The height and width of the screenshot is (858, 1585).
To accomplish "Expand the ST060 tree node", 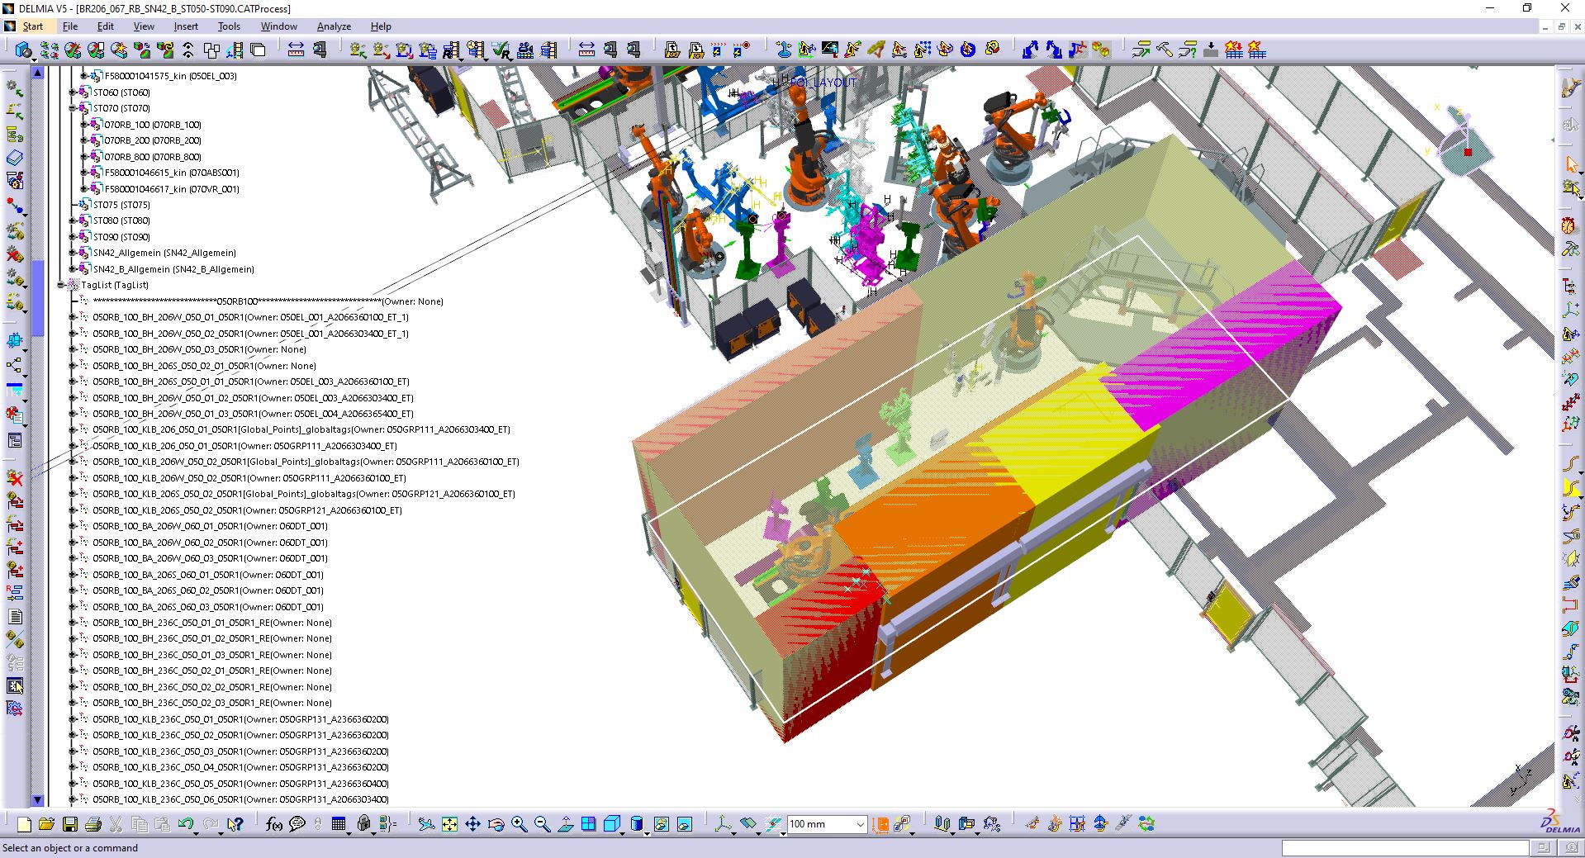I will pos(73,92).
